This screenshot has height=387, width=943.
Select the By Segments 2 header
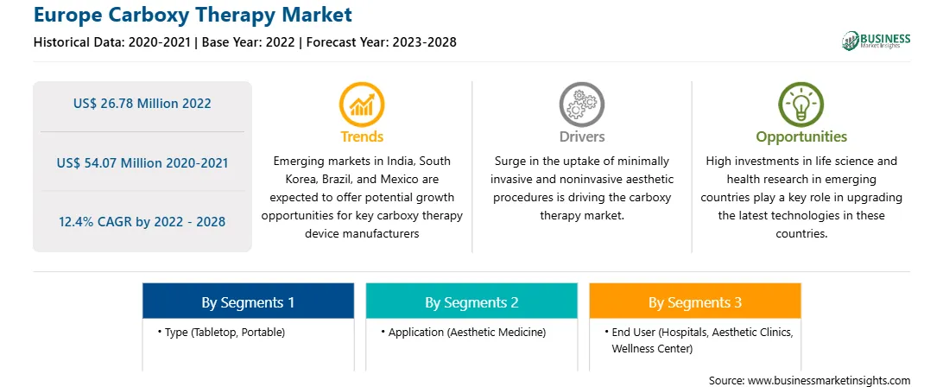(471, 301)
